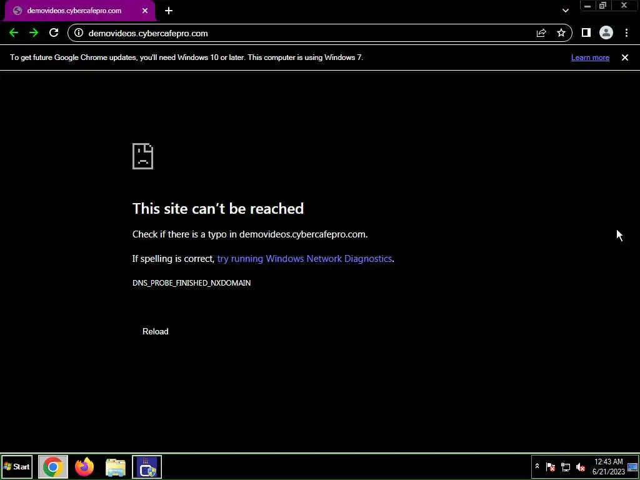This screenshot has width=640, height=480.
Task: Open network status icon in system tray
Action: [565, 467]
